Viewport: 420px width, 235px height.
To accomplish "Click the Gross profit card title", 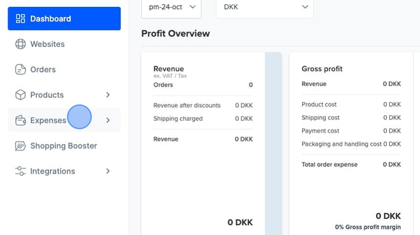I will [x=322, y=69].
